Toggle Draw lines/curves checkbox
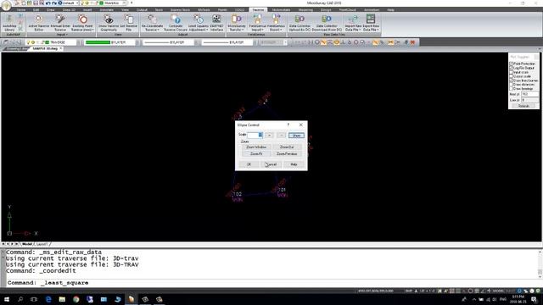 (511, 80)
